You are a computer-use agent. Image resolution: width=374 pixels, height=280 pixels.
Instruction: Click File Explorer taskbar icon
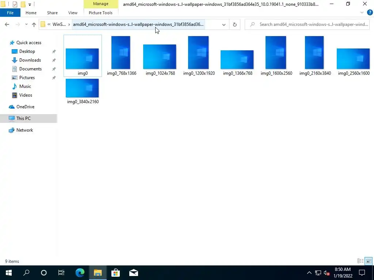(x=98, y=273)
